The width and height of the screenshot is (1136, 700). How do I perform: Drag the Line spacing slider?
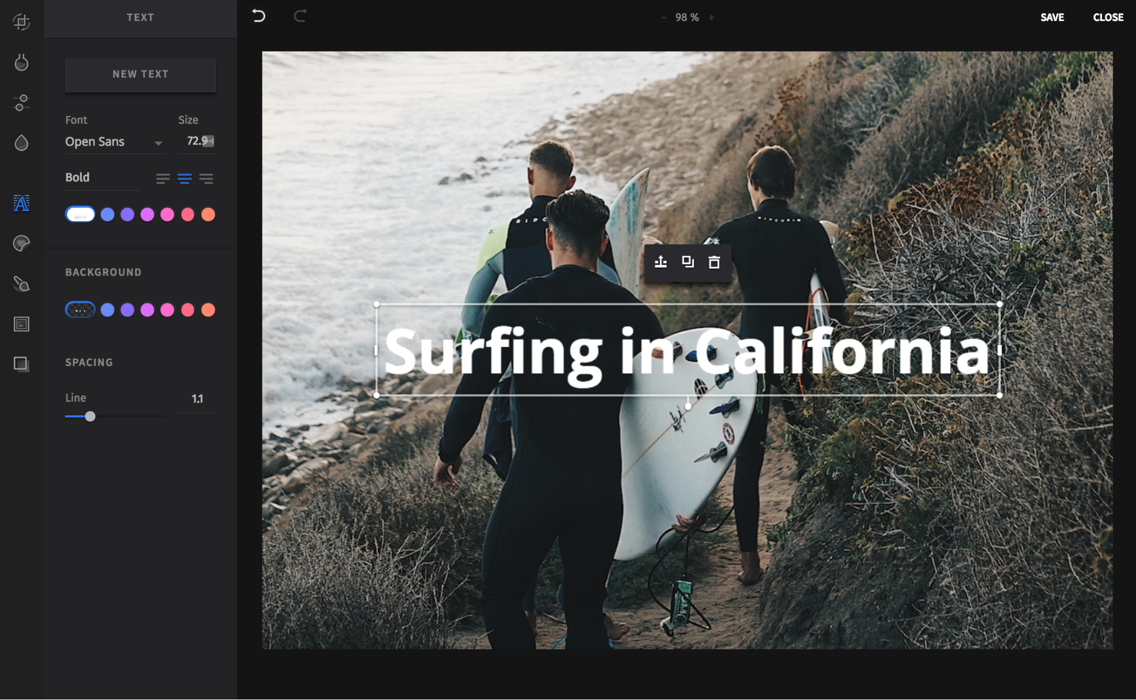(x=90, y=415)
